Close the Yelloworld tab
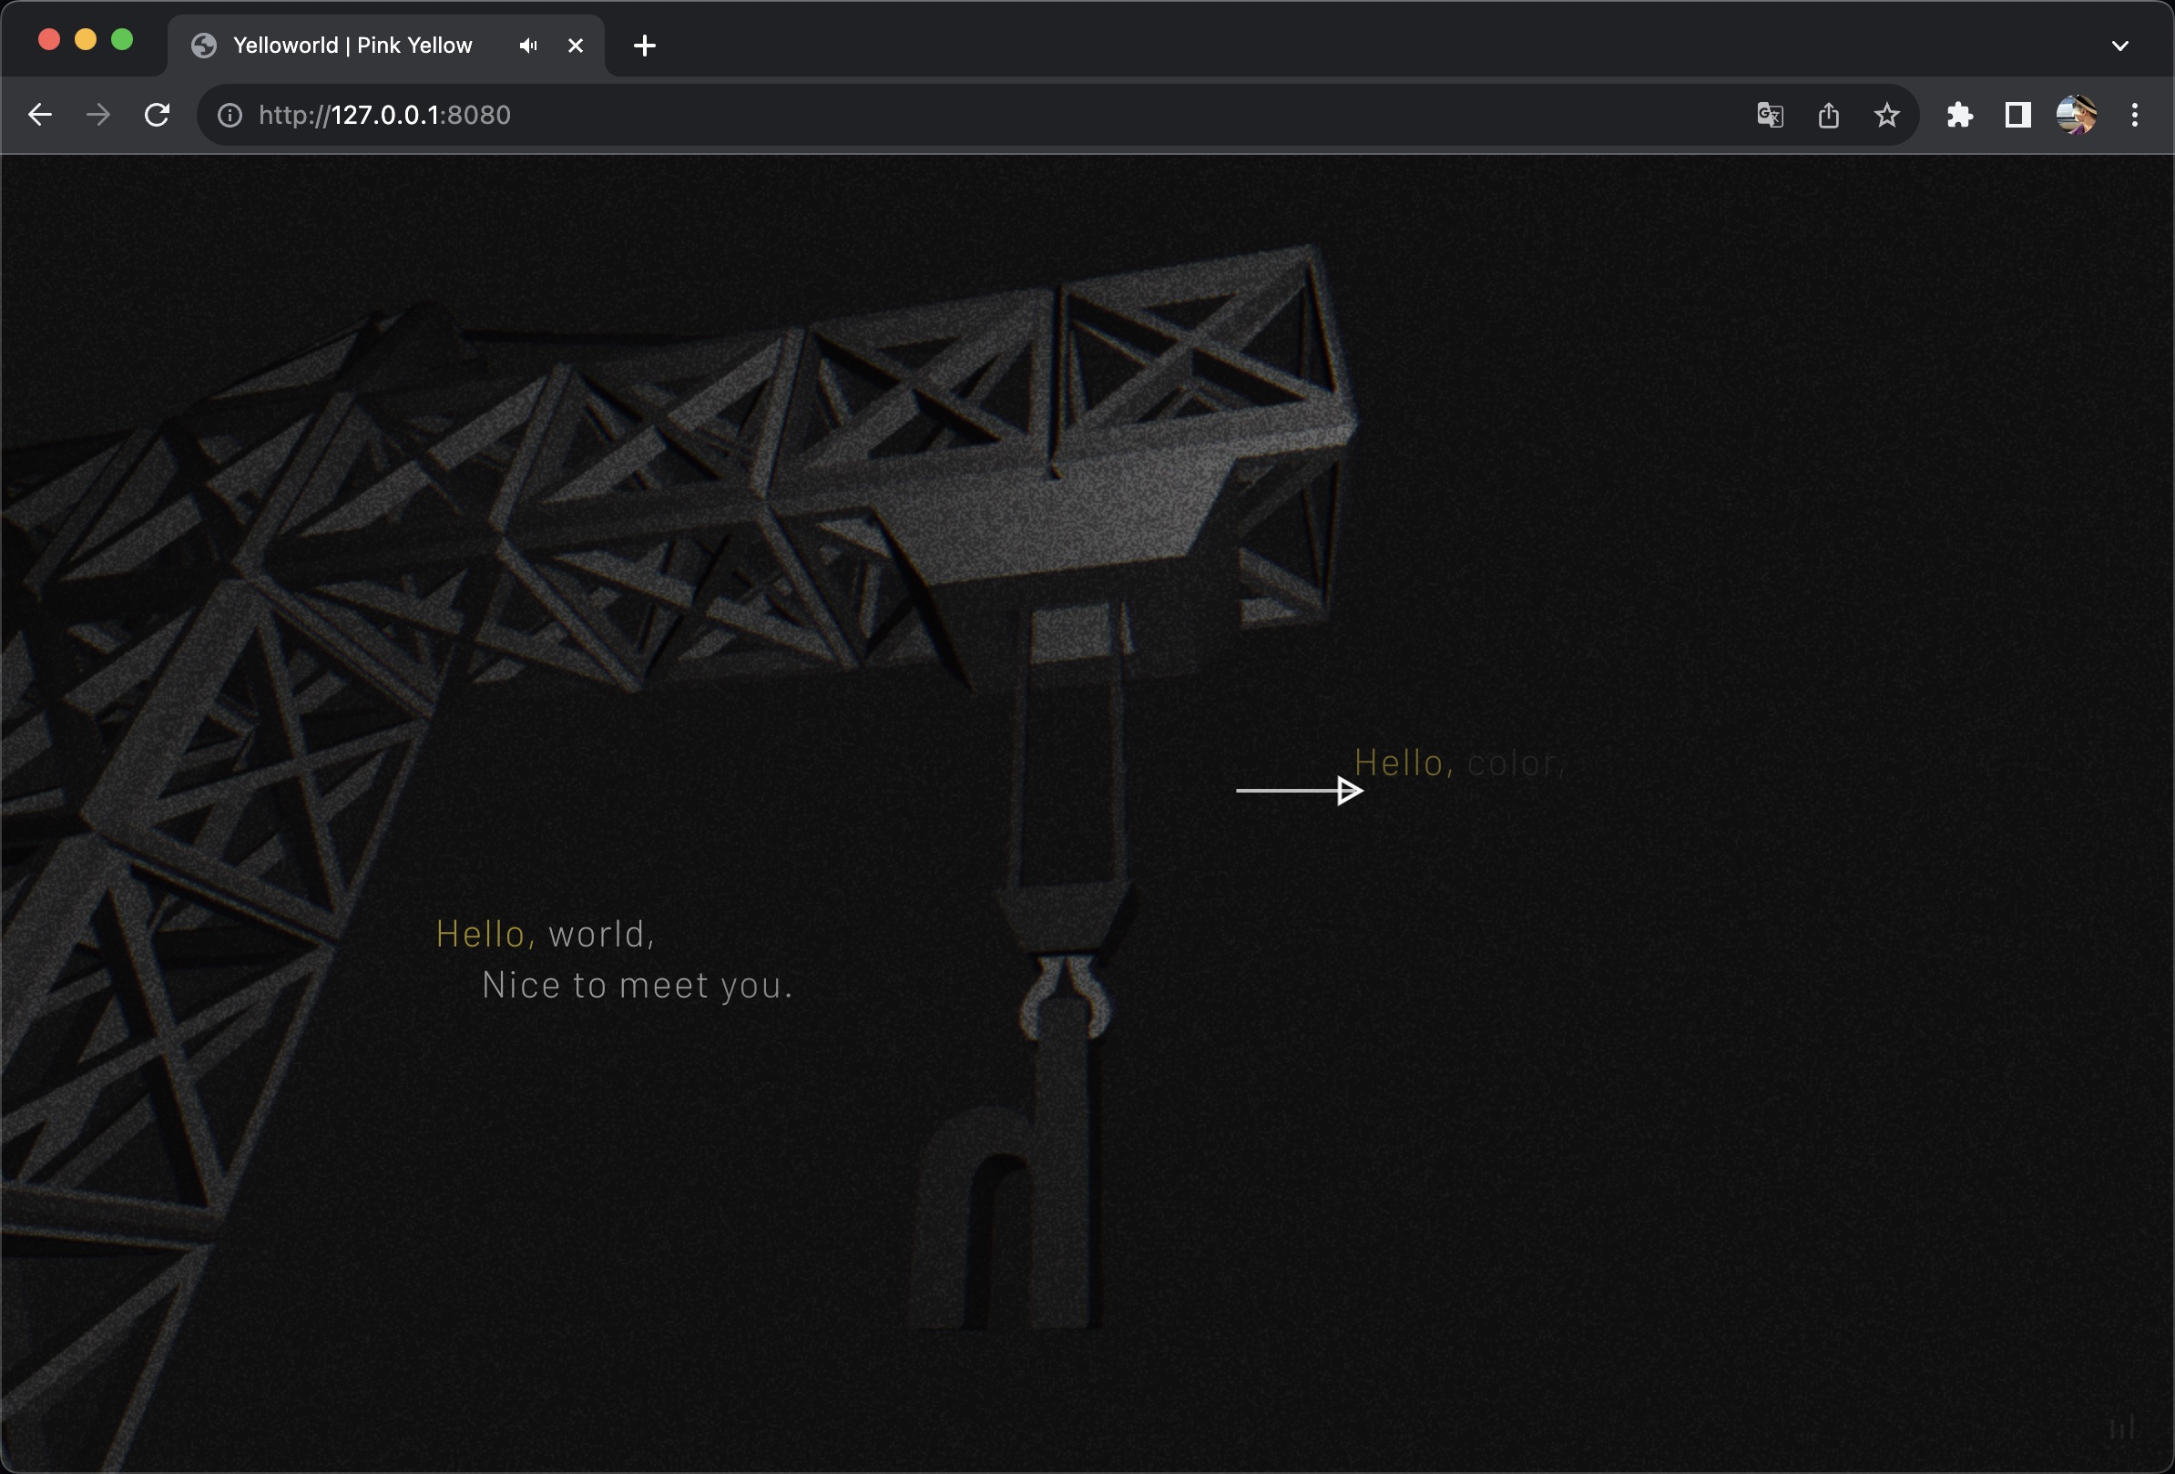Screen dimensions: 2175x1474 (x=576, y=46)
